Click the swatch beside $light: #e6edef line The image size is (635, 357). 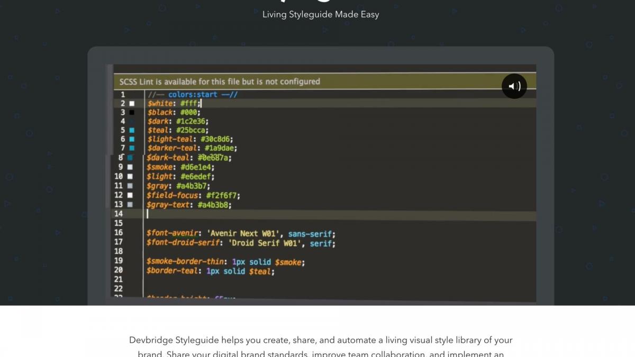130,176
